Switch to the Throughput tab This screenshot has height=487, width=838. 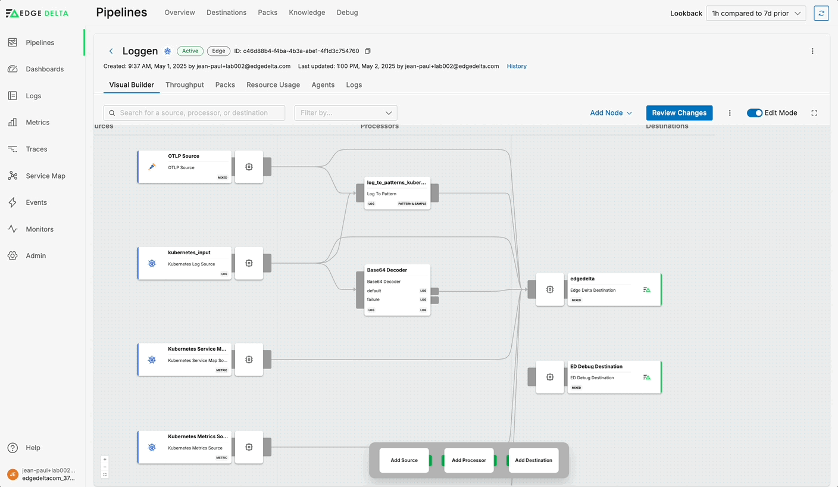pyautogui.click(x=185, y=85)
